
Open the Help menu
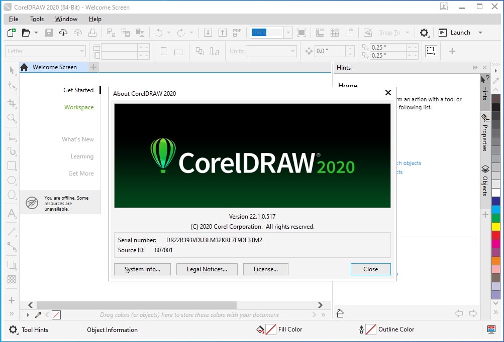coord(95,19)
